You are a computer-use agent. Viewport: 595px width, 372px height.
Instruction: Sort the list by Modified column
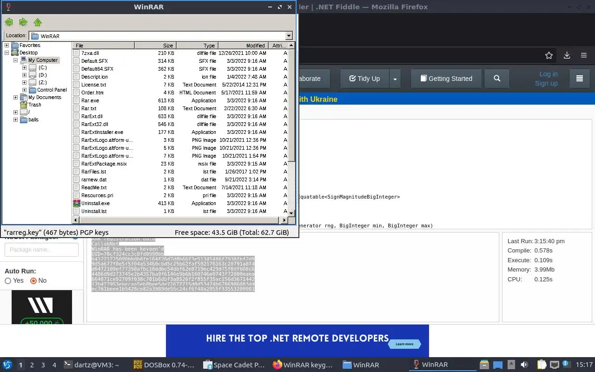(243, 46)
